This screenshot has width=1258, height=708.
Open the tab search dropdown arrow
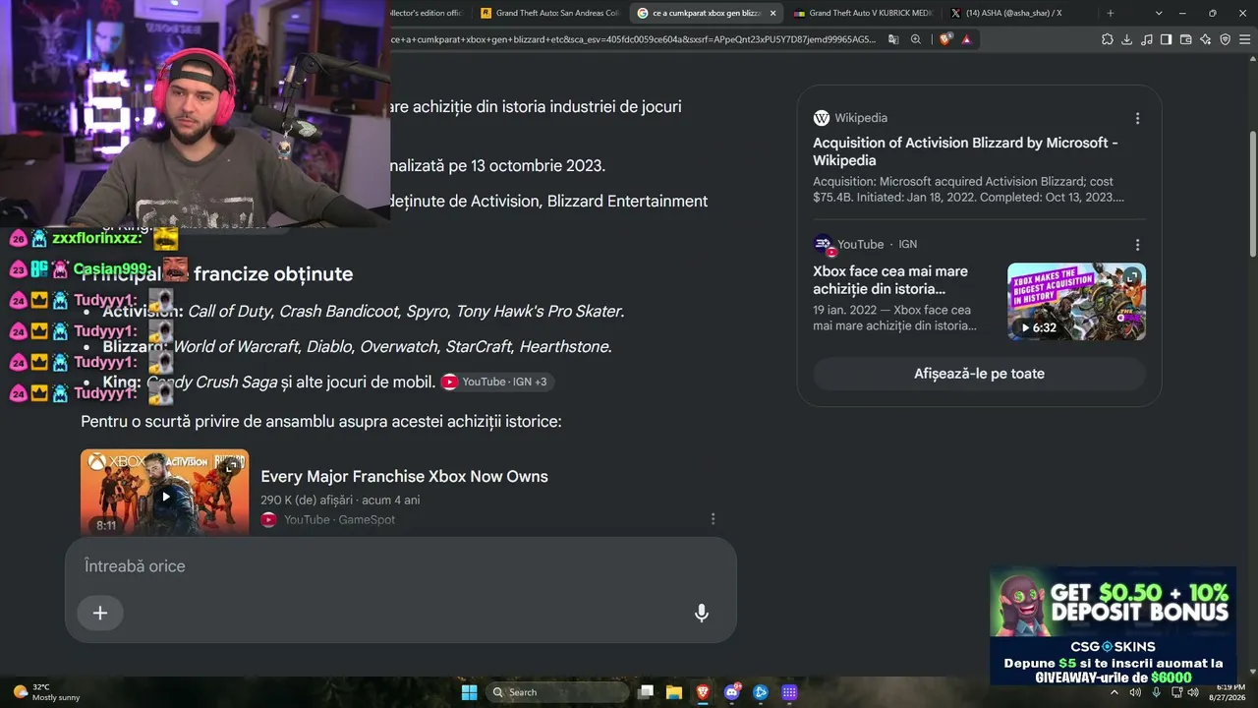pos(1159,13)
